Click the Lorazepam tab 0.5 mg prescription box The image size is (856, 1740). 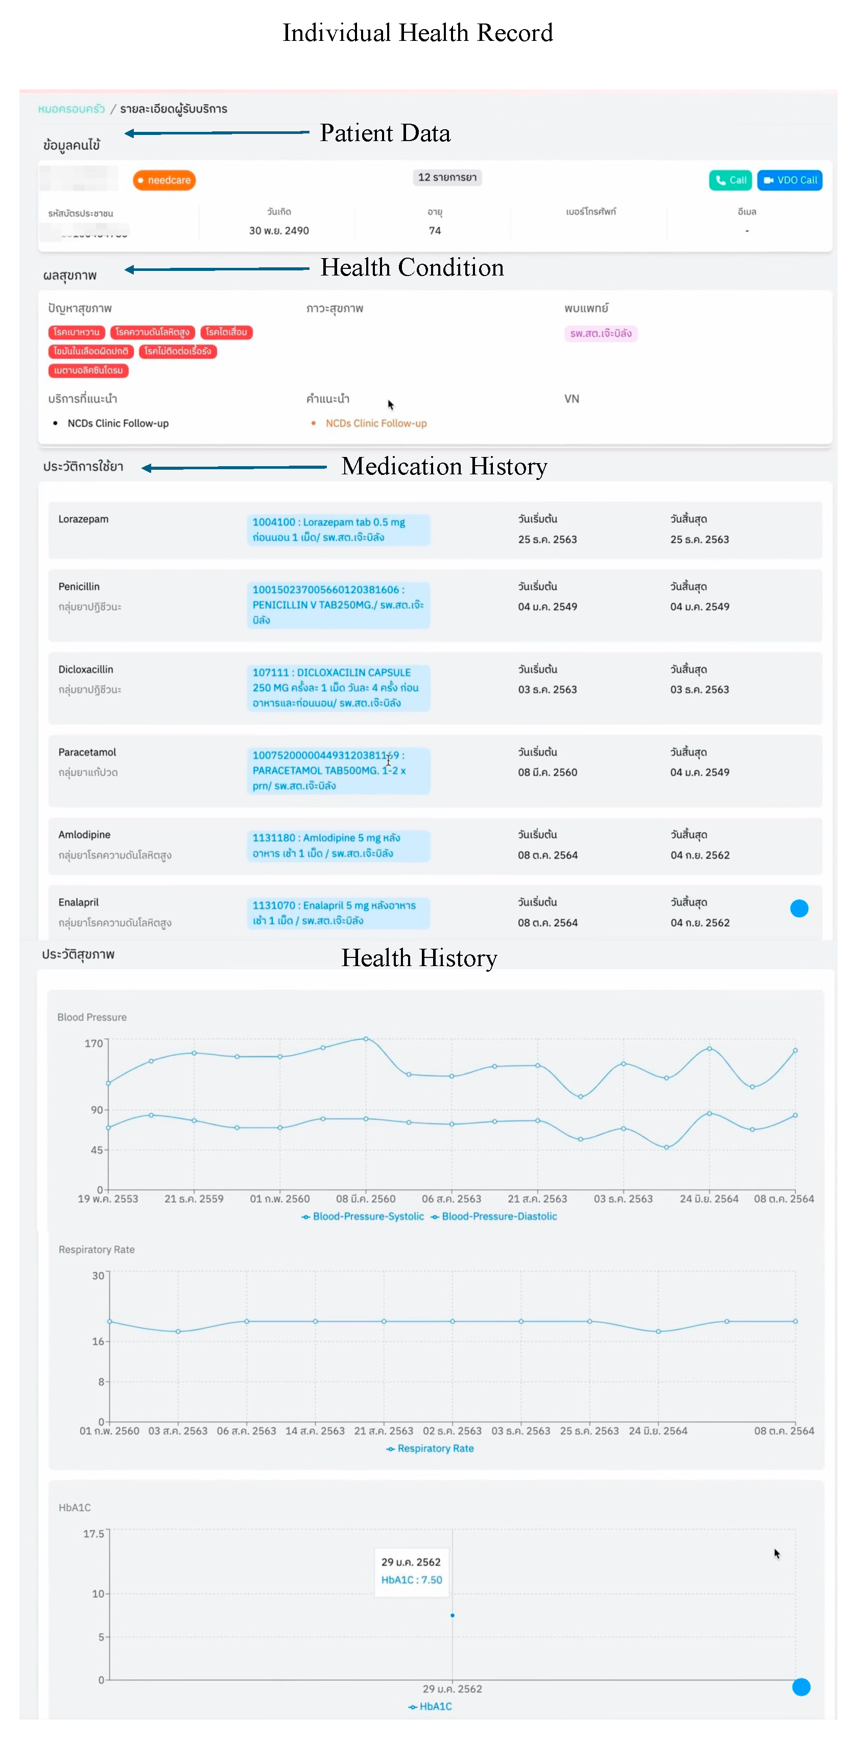(338, 530)
